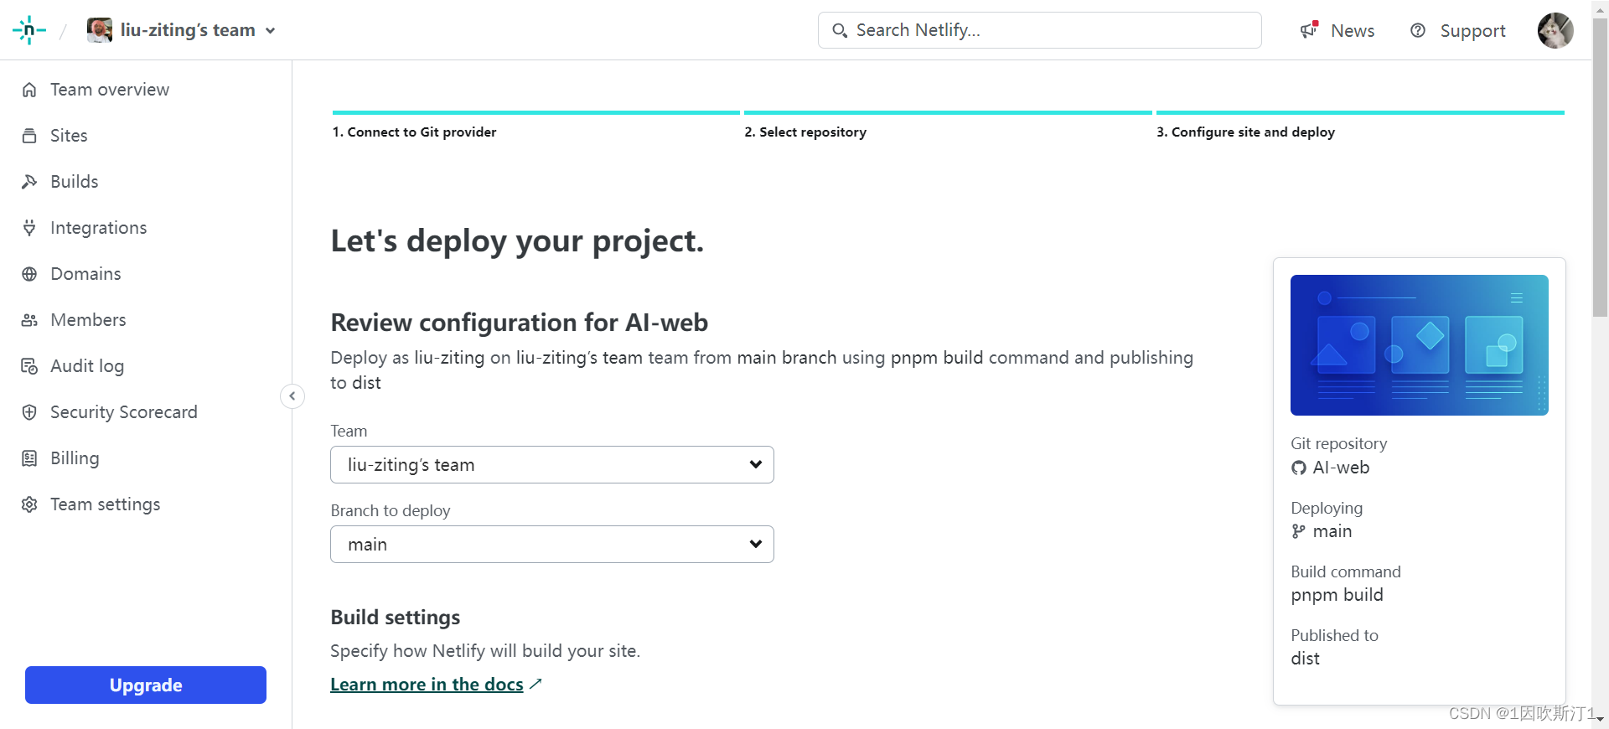Open the Sites page

point(69,136)
